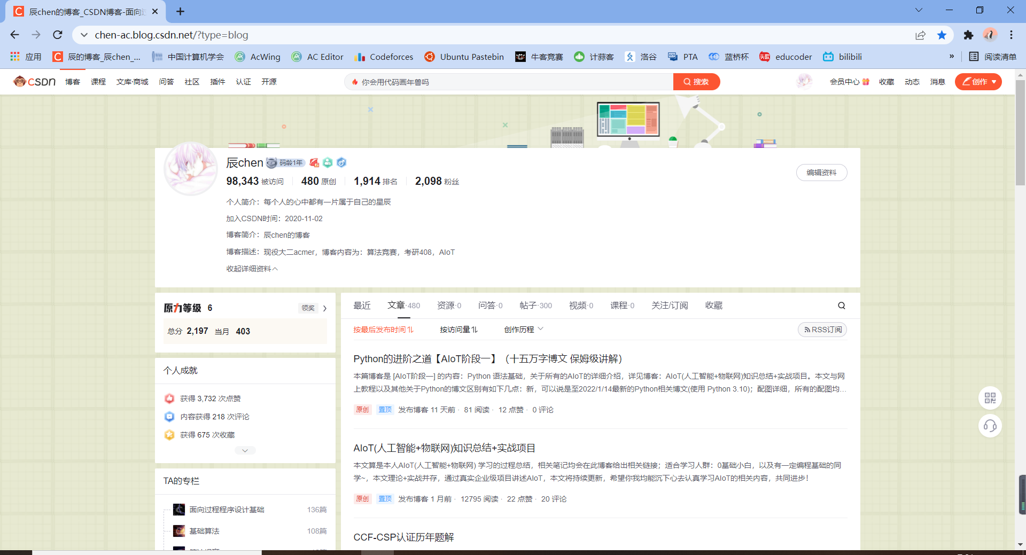1026x555 pixels.
Task: Open column 基础算法
Action: (204, 531)
